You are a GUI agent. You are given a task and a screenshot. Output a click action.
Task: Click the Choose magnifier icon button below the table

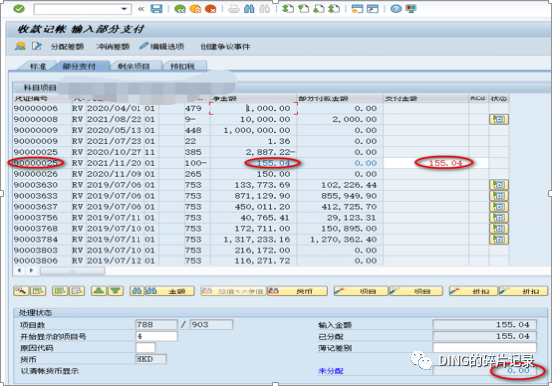click(x=21, y=291)
